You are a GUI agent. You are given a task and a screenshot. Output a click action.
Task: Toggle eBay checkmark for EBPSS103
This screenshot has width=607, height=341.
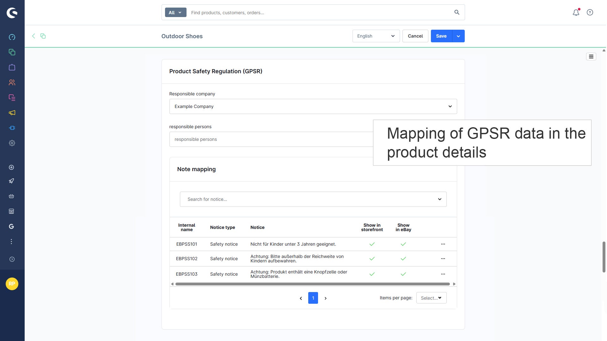coord(403,274)
